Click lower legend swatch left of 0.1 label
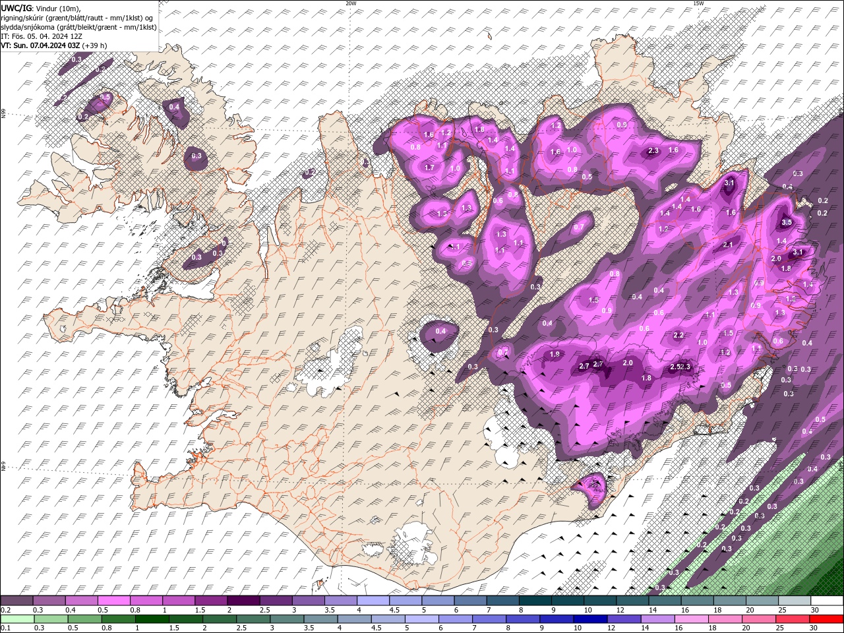 coord(17,619)
